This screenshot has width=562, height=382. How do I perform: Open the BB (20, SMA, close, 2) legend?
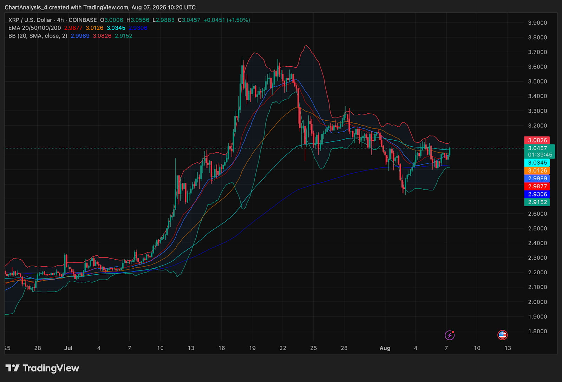38,36
